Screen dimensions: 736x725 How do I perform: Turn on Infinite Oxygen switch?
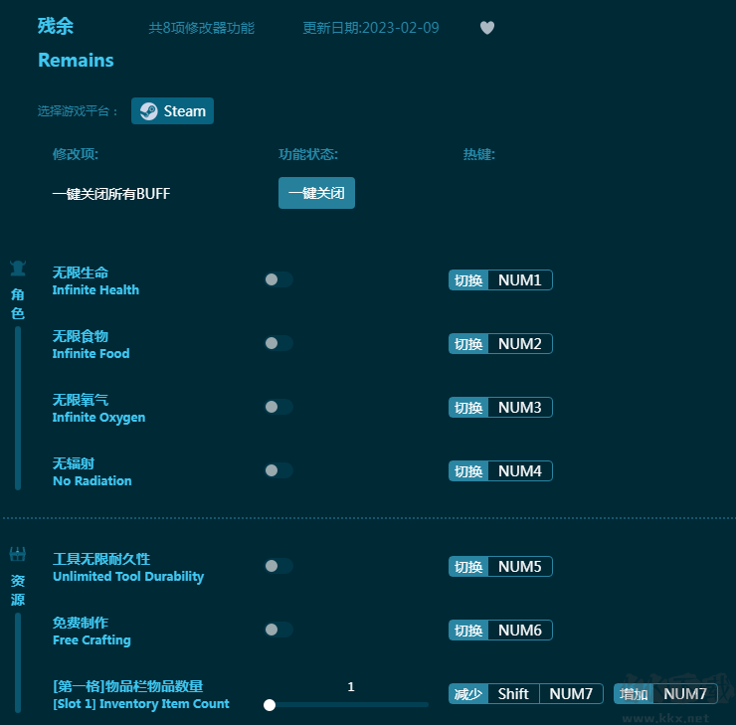pyautogui.click(x=278, y=407)
